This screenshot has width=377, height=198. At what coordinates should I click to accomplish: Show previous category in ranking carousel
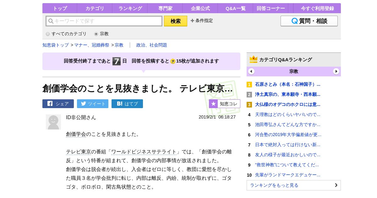[x=251, y=71]
